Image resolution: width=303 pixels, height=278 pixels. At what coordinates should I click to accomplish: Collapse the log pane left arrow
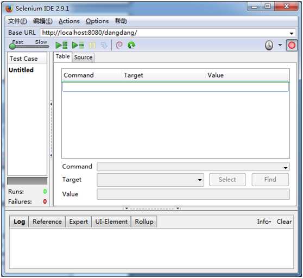tap(127, 208)
